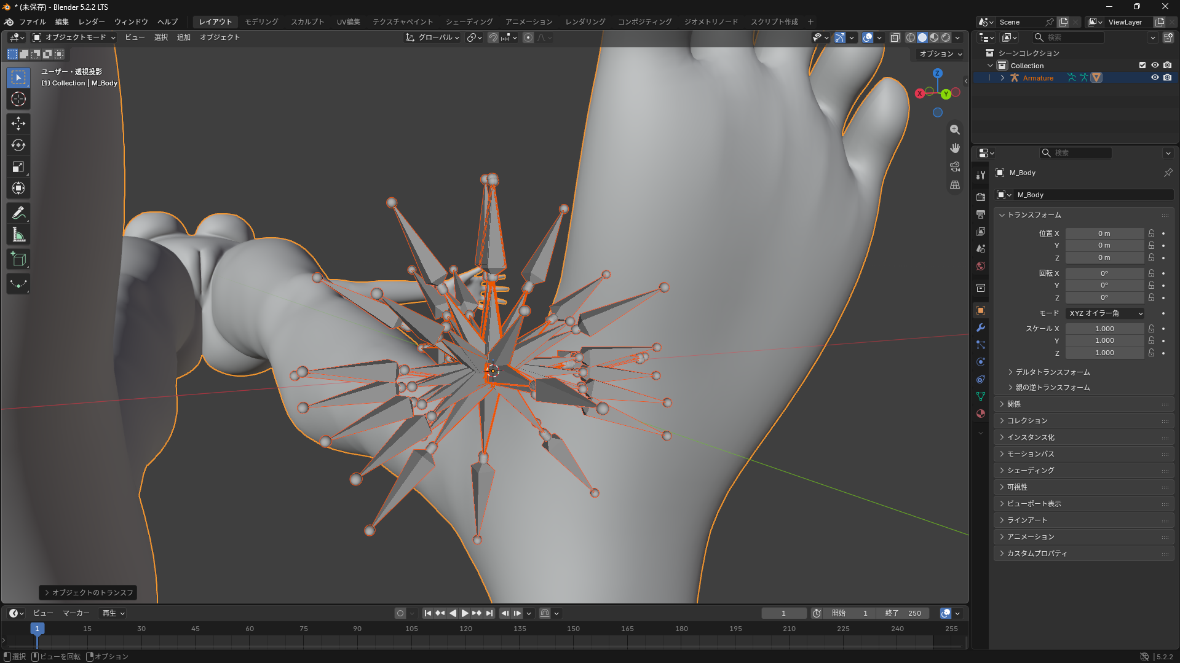Screen dimensions: 1180x663
Task: Toggle Collection visibility eye icon
Action: (x=1155, y=66)
